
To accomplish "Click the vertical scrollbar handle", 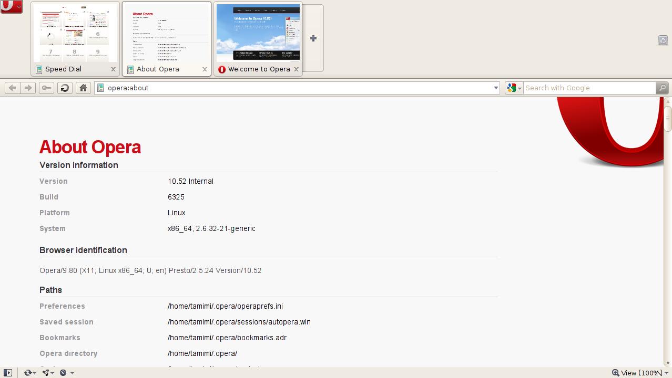I will [x=668, y=118].
